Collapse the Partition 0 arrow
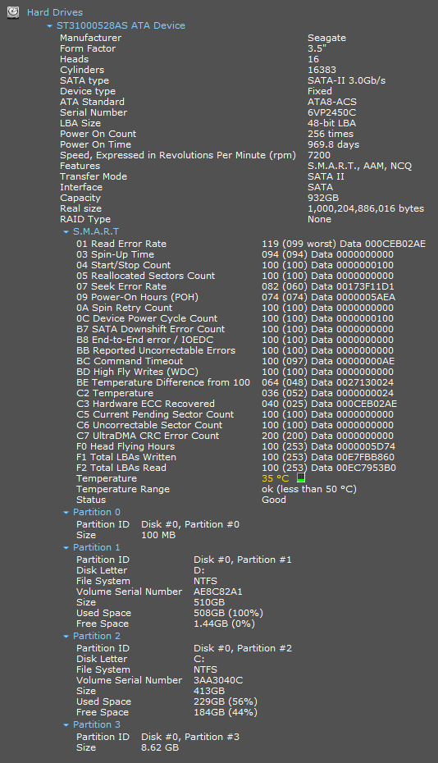 (66, 513)
